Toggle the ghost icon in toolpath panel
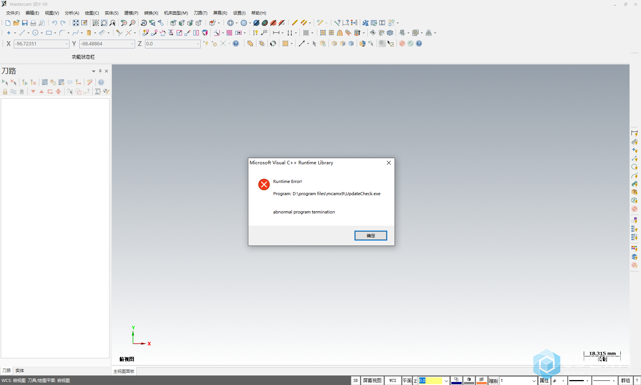This screenshot has width=641, height=385. [22, 91]
